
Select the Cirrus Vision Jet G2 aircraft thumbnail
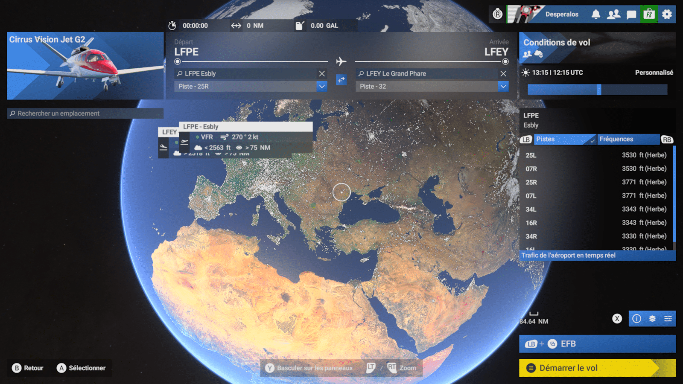[x=85, y=66]
